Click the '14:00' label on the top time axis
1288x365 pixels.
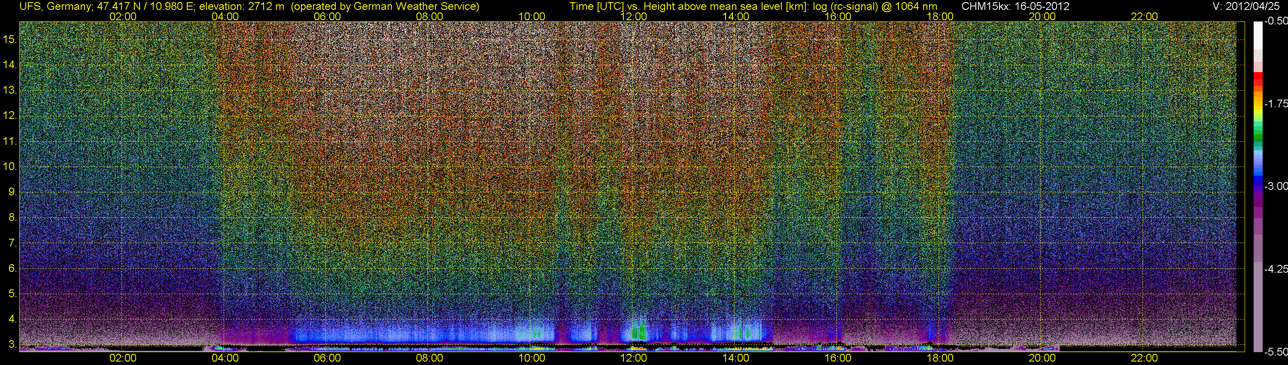tap(736, 16)
